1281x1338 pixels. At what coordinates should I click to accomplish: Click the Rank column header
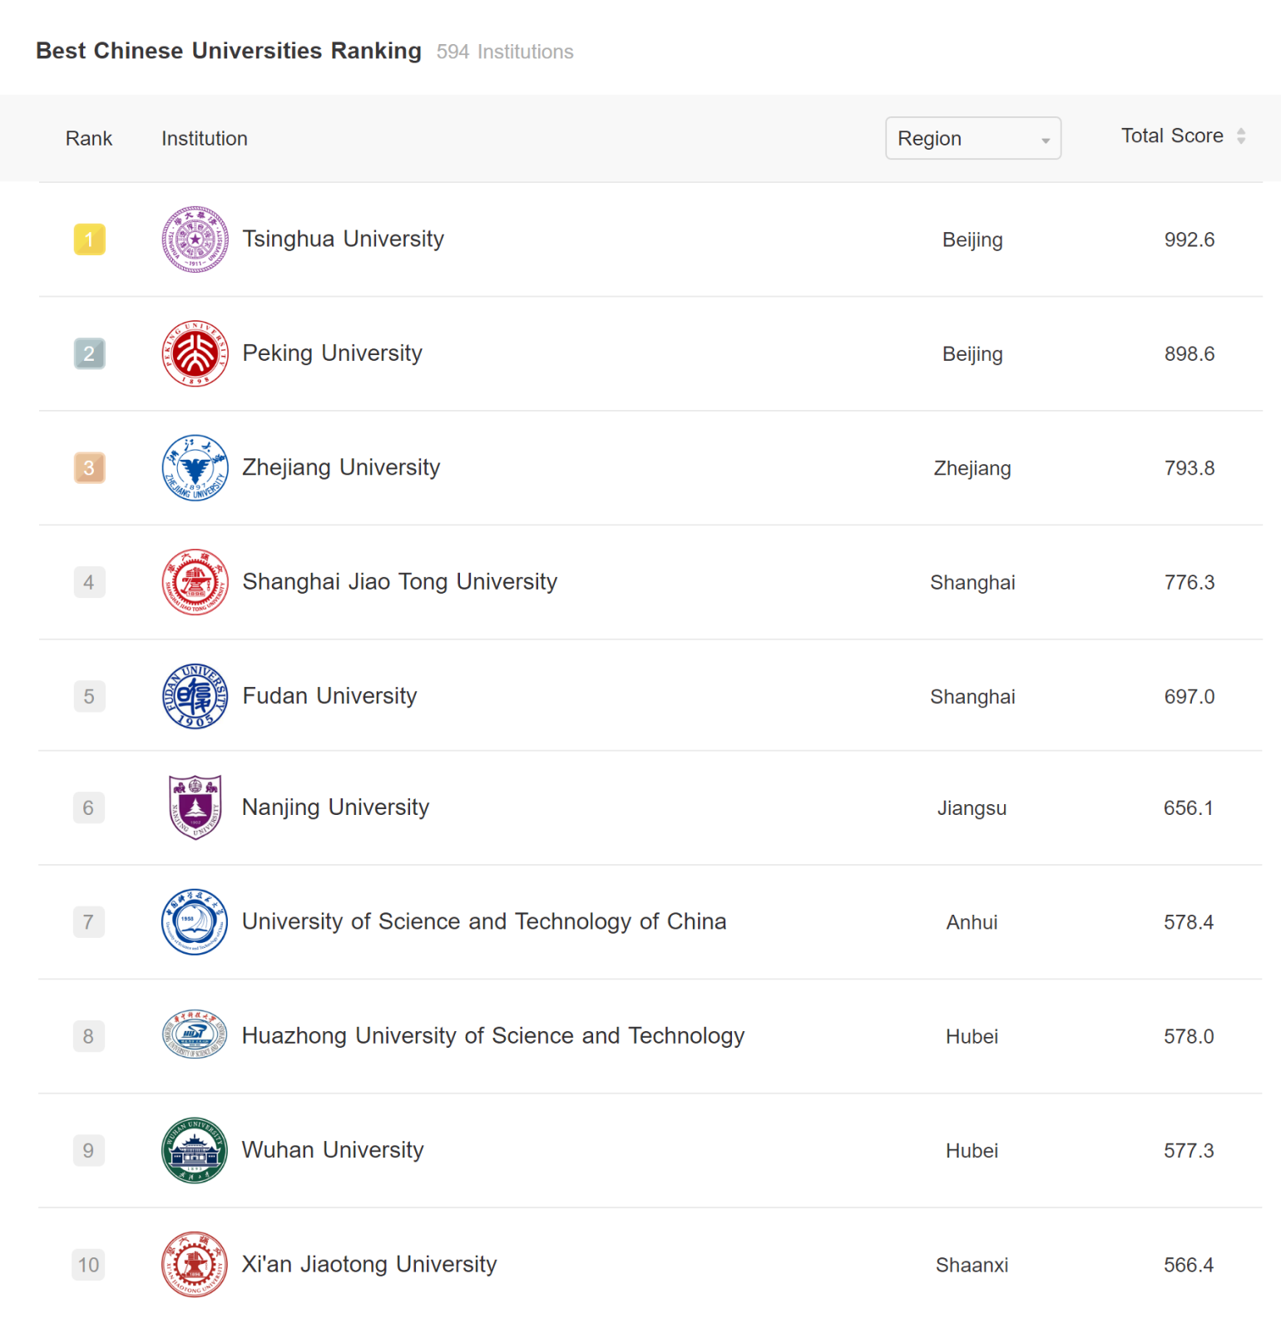point(89,138)
